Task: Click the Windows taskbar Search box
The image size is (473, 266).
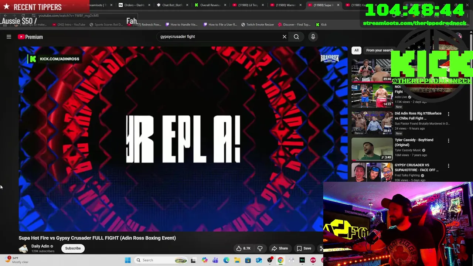Action: point(160,260)
